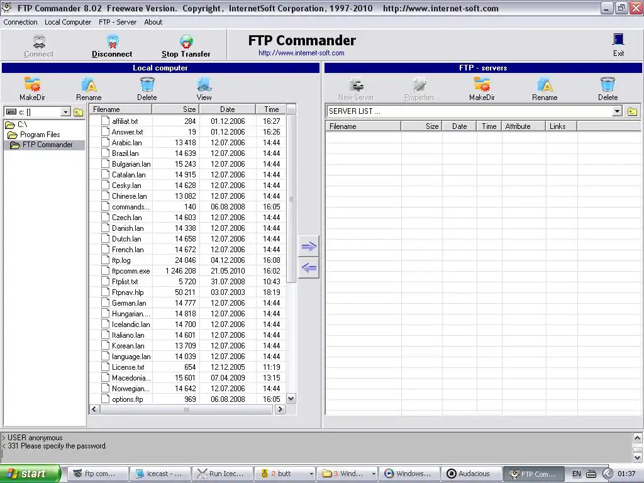Download with left-pointing arrow button
Viewport: 644px width, 483px height.
pos(308,268)
